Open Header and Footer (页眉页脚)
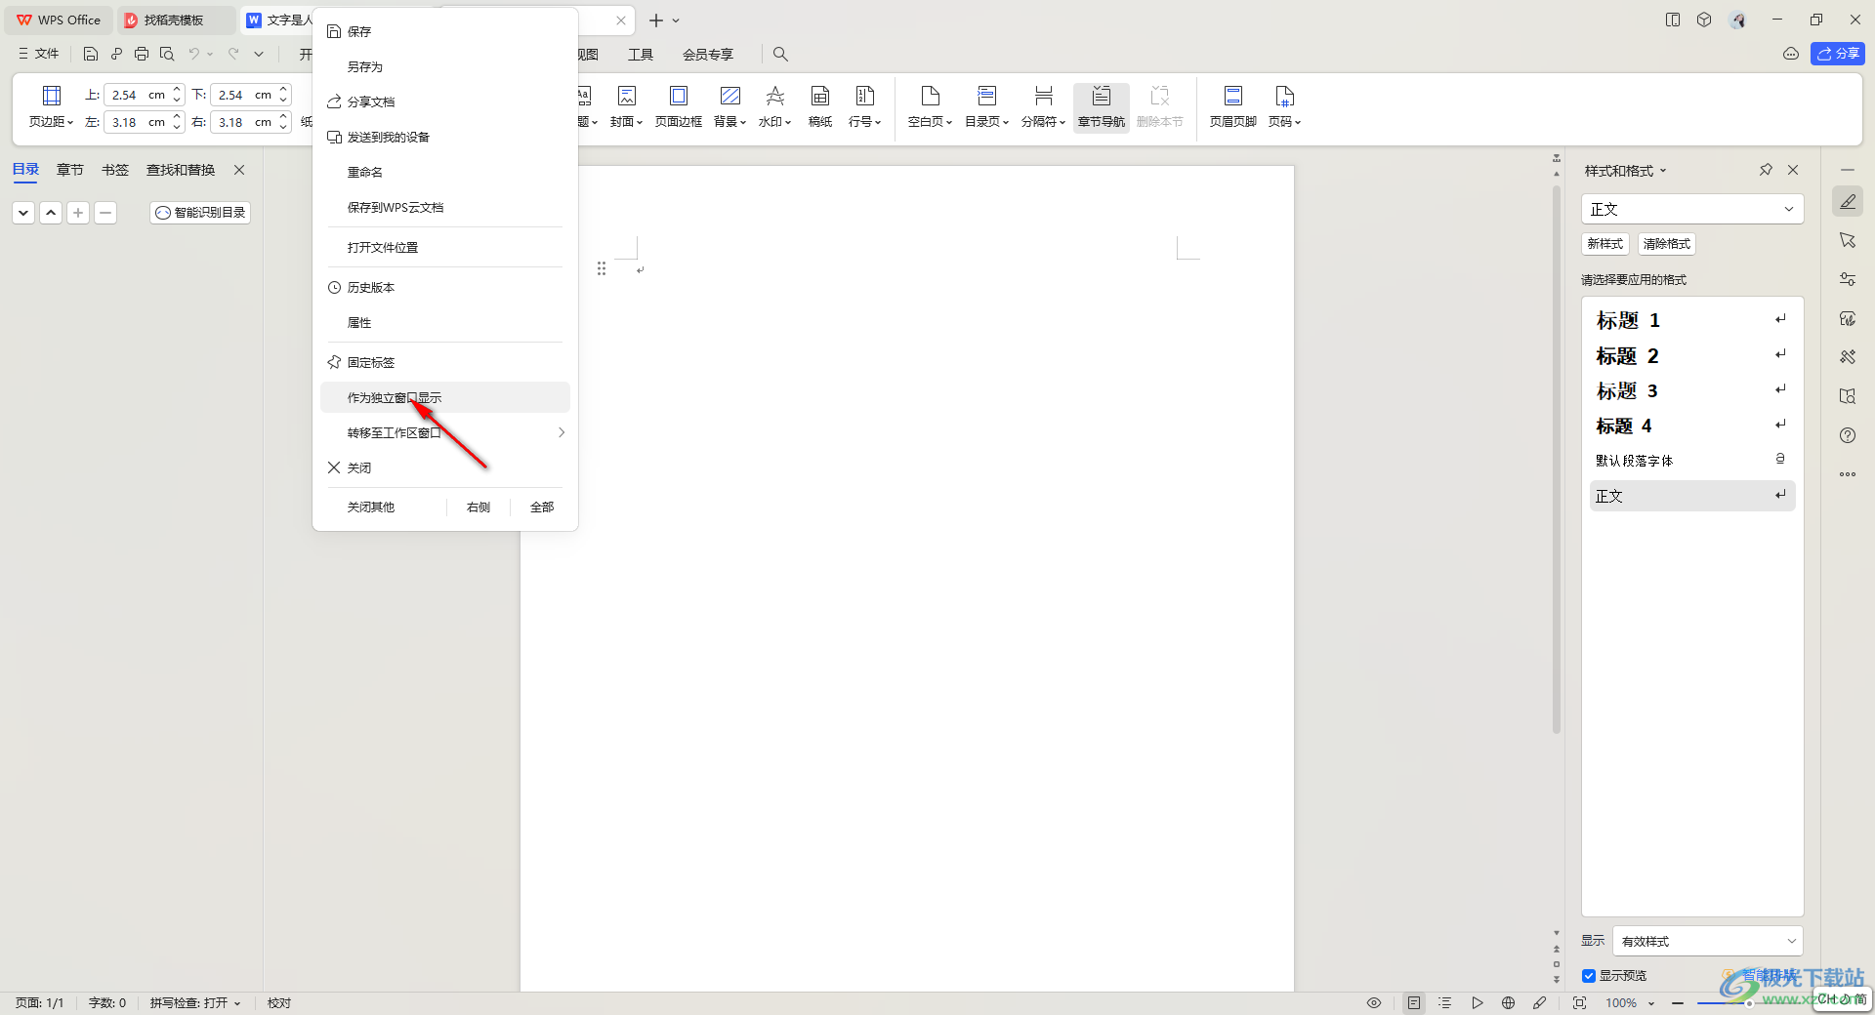1875x1015 pixels. click(x=1232, y=106)
